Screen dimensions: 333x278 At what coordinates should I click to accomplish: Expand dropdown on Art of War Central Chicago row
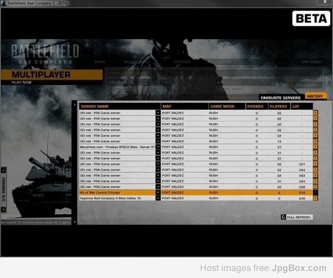pyautogui.click(x=158, y=192)
